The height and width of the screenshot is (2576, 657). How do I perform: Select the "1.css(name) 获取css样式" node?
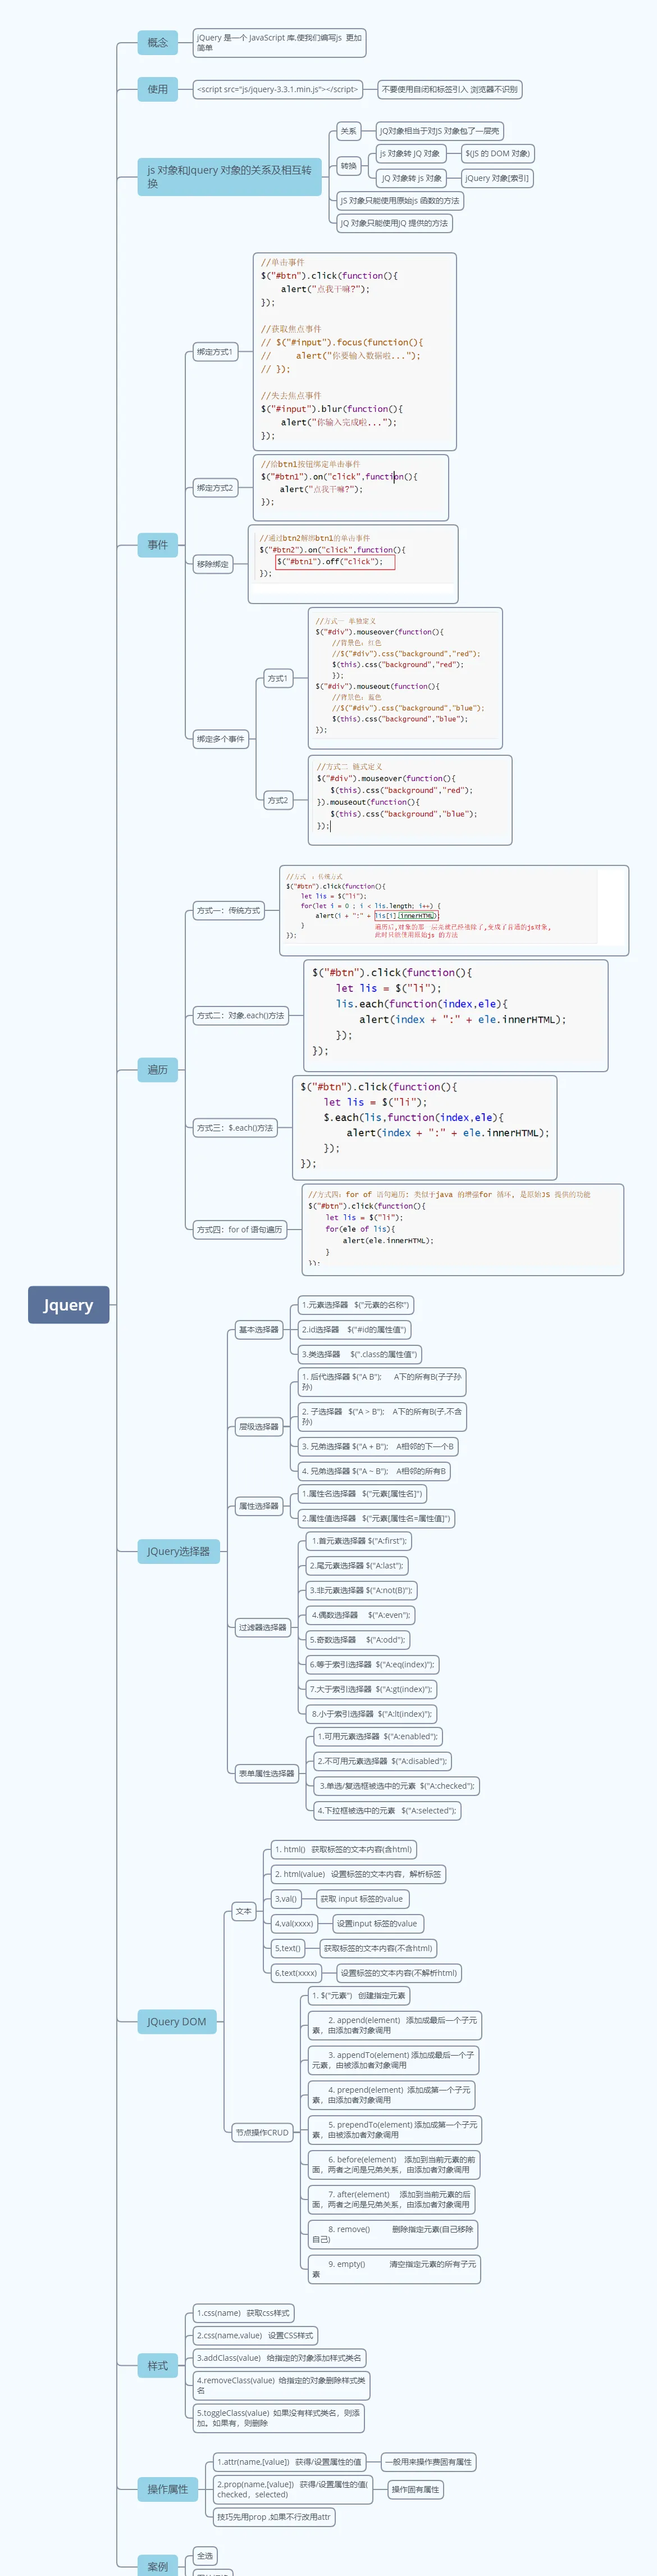pos(243,2312)
